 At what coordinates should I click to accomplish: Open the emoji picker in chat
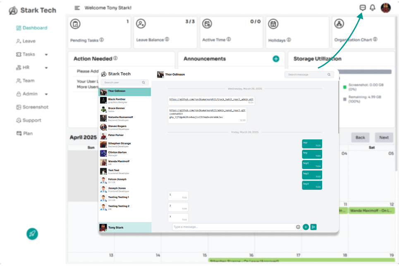pos(298,227)
